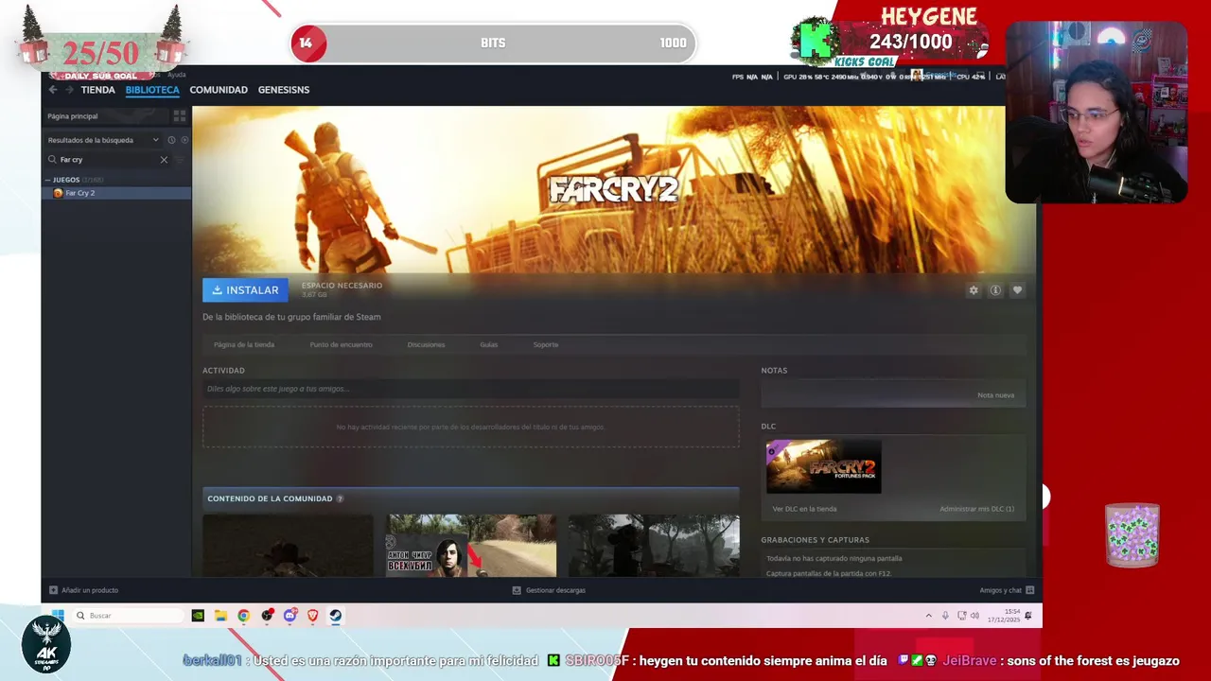Viewport: 1211px width, 681px height.
Task: Click the Windows Buscar search box
Action: point(128,616)
